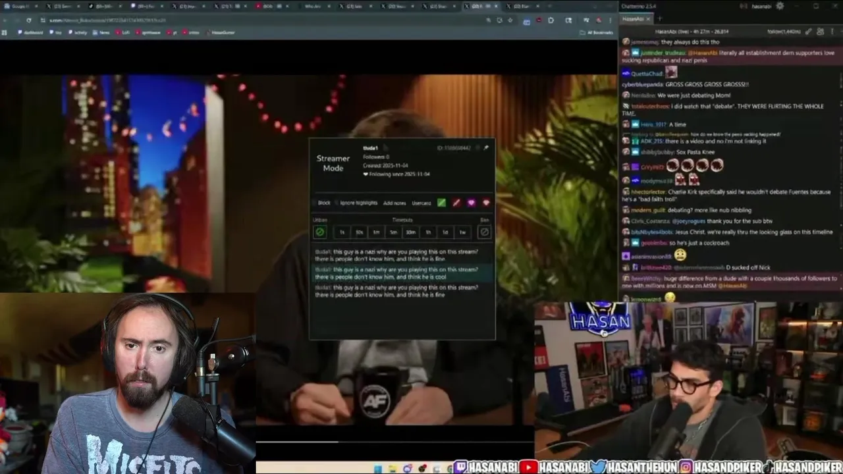Click Usercard link in popup
Image resolution: width=843 pixels, height=474 pixels.
[x=421, y=203]
